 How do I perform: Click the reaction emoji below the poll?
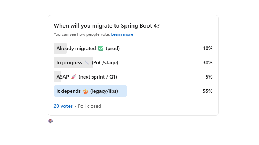pyautogui.click(x=51, y=121)
